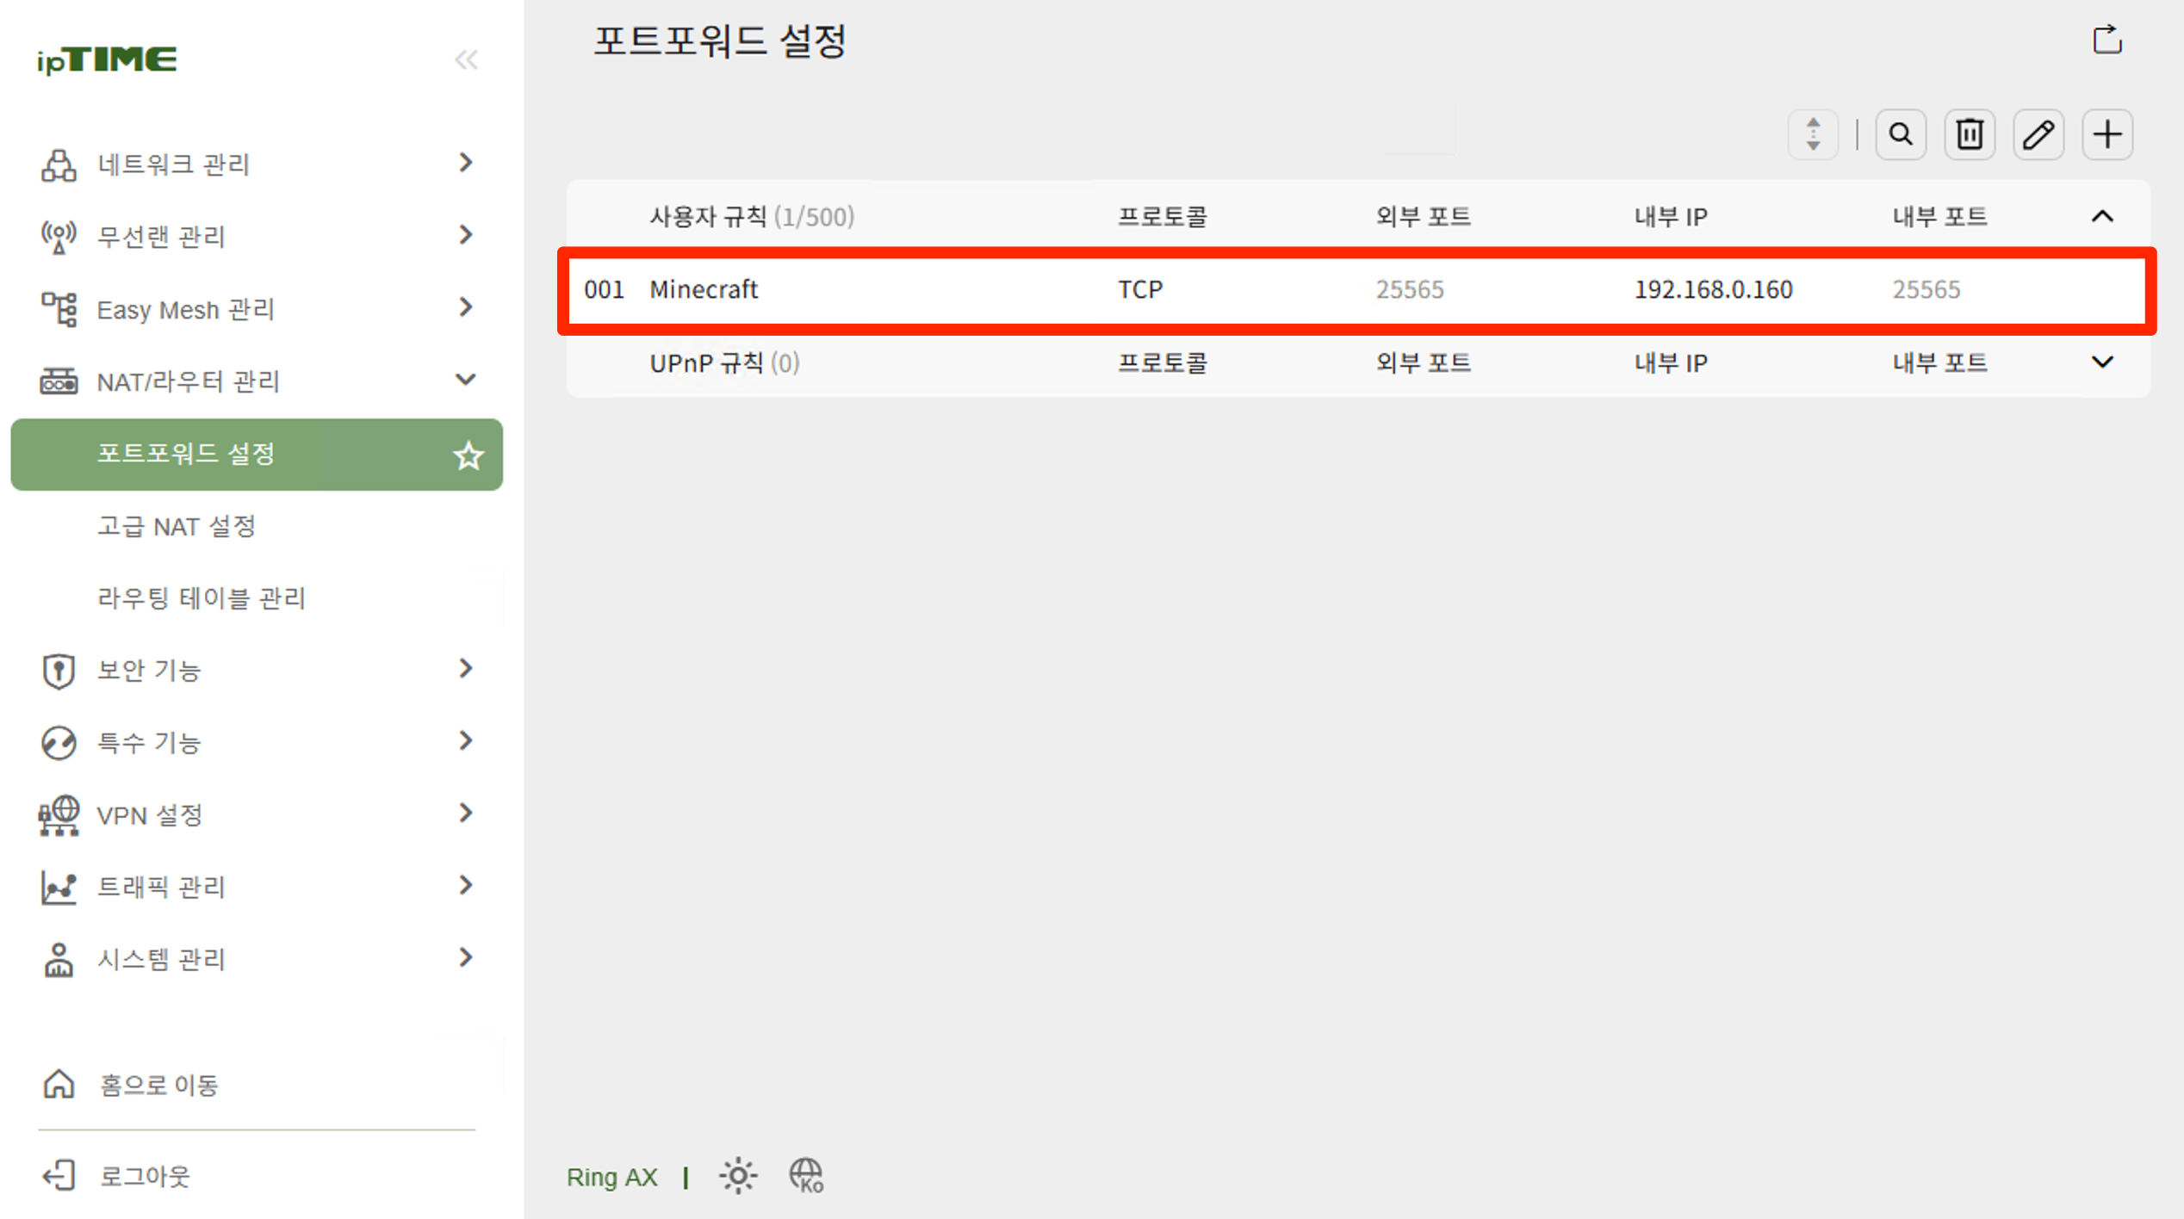Viewport: 2184px width, 1219px height.
Task: Open 트래픽 관리 menu label
Action: pos(161,888)
